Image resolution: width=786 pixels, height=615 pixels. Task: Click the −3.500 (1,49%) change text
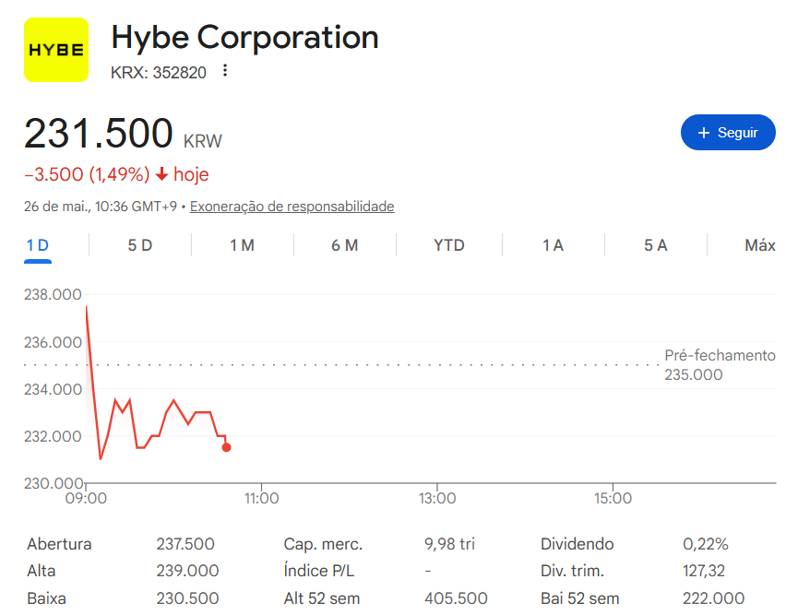pos(87,174)
